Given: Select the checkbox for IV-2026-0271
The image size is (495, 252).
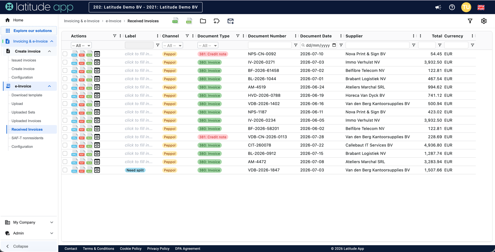Looking at the screenshot, I should pos(65,62).
